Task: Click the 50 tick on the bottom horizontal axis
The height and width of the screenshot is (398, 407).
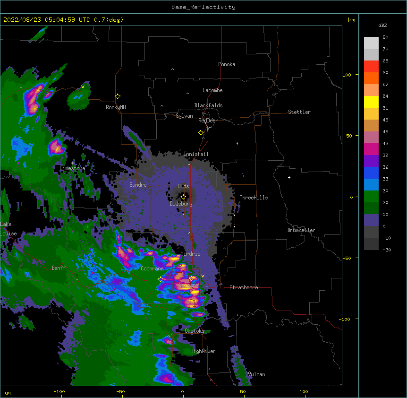Action: [x=243, y=391]
